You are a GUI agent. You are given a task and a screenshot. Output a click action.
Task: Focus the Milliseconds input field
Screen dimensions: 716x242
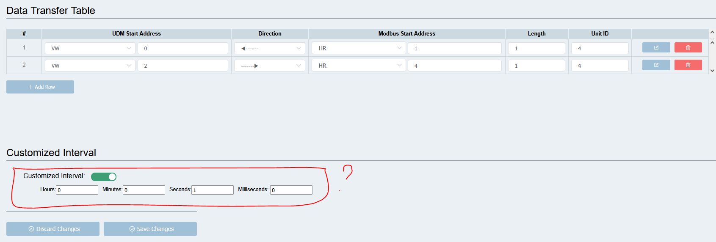tap(291, 190)
